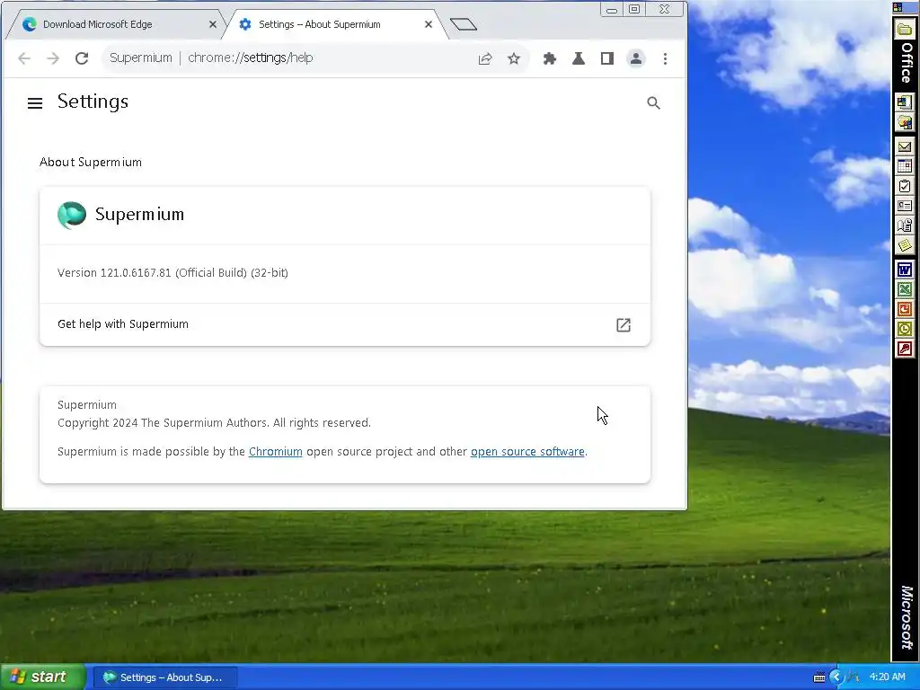Launch Microsoft Excel from the Shortcut Bar
This screenshot has width=920, height=690.
coord(904,289)
